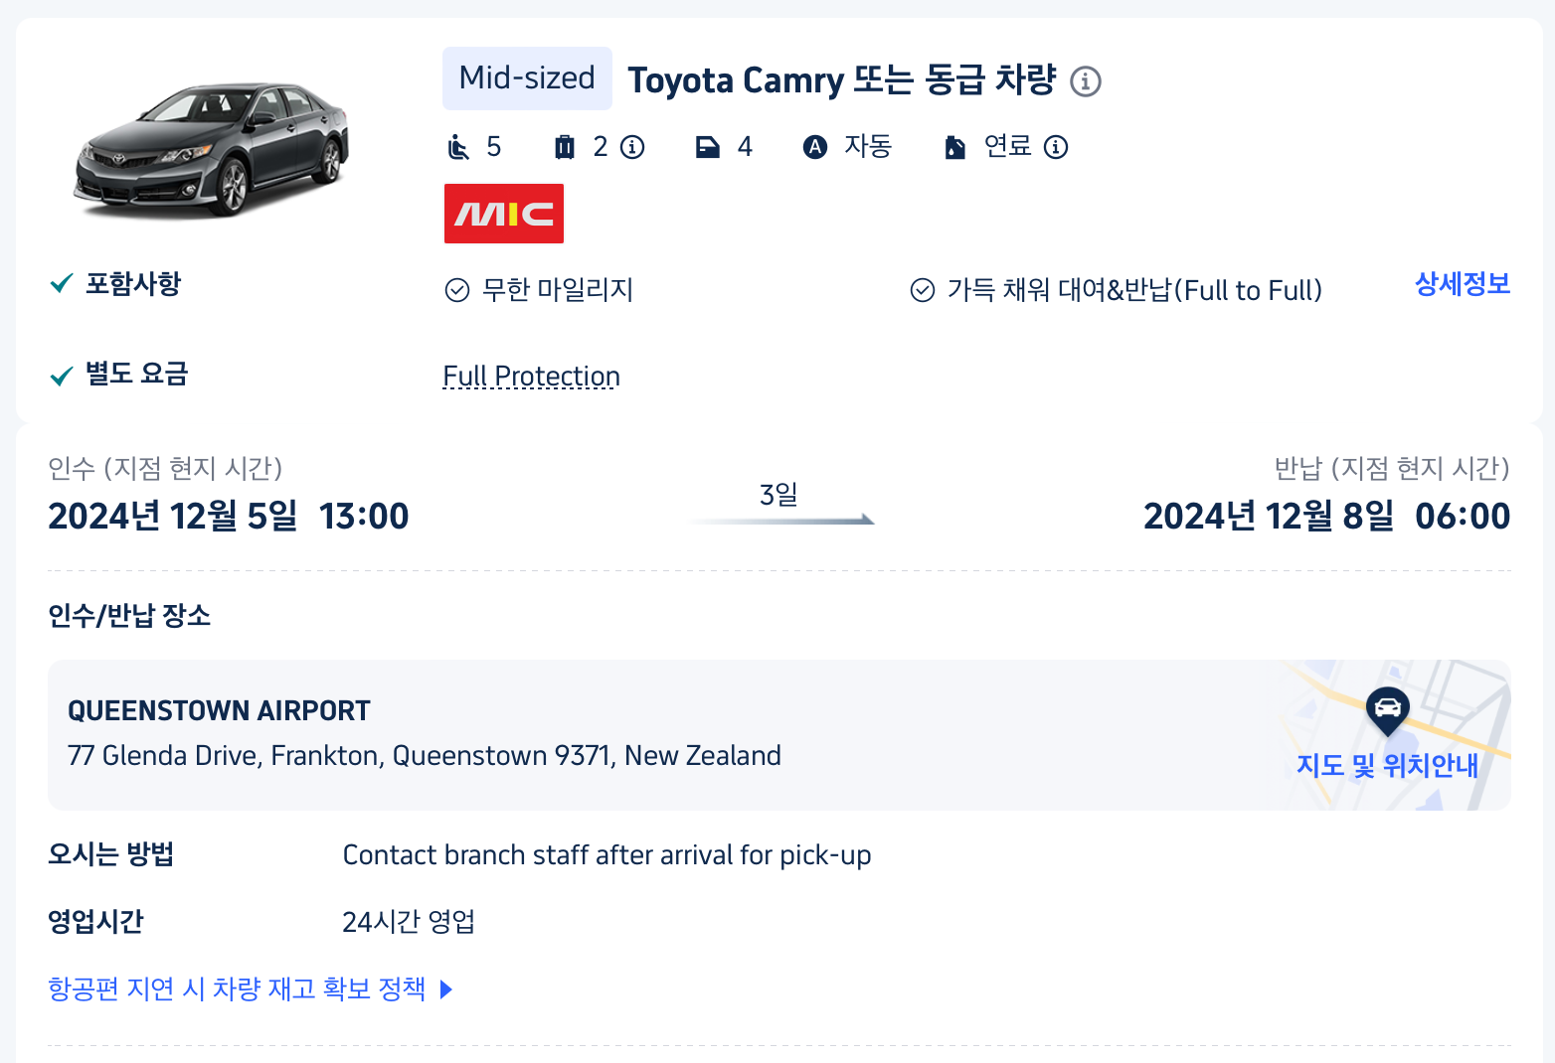
Task: Open the 상세정보 details link
Action: [1462, 284]
